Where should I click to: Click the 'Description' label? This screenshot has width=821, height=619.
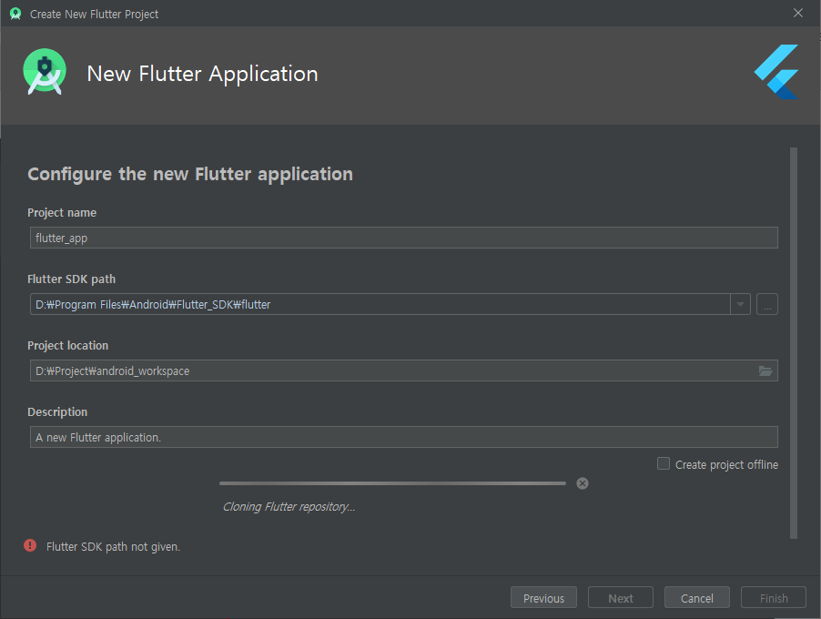click(x=57, y=412)
